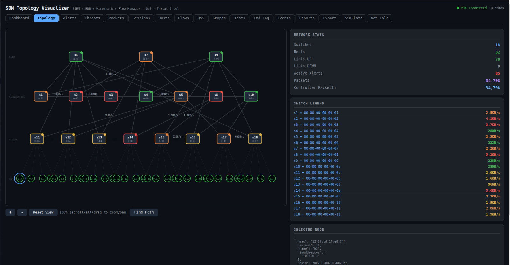Viewport: 510px width, 265px height.
Task: Pick aggregation switch s2 node
Action: 76,96
